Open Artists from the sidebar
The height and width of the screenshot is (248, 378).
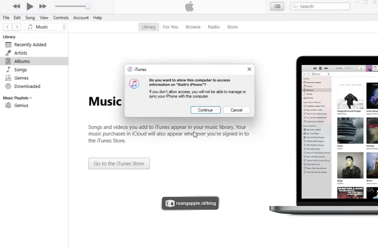[x=20, y=53]
